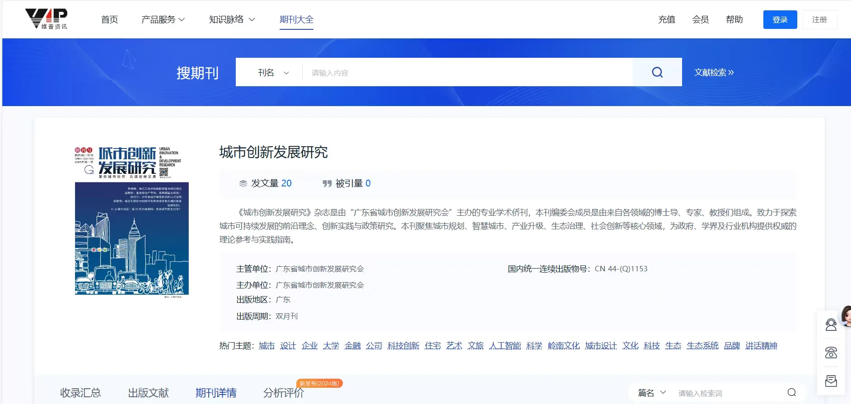Open hot topic 金融
Screen dimensions: 851x404
pos(352,346)
